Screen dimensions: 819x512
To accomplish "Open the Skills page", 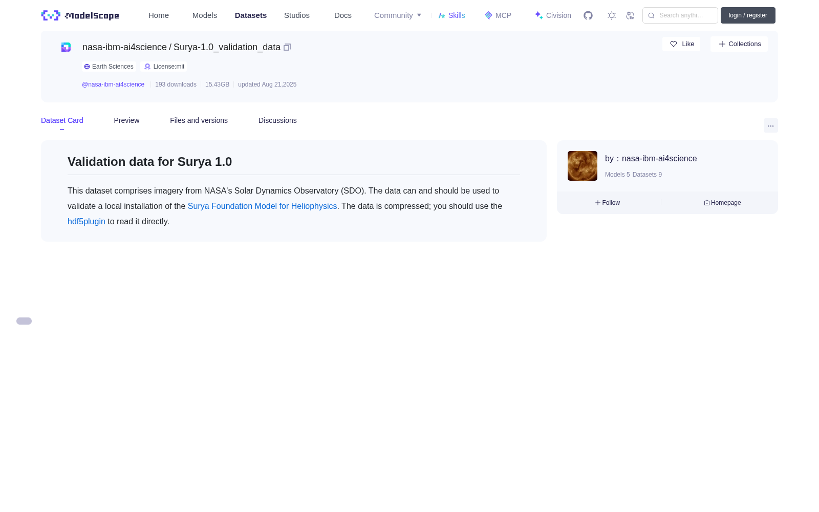I will (x=451, y=15).
